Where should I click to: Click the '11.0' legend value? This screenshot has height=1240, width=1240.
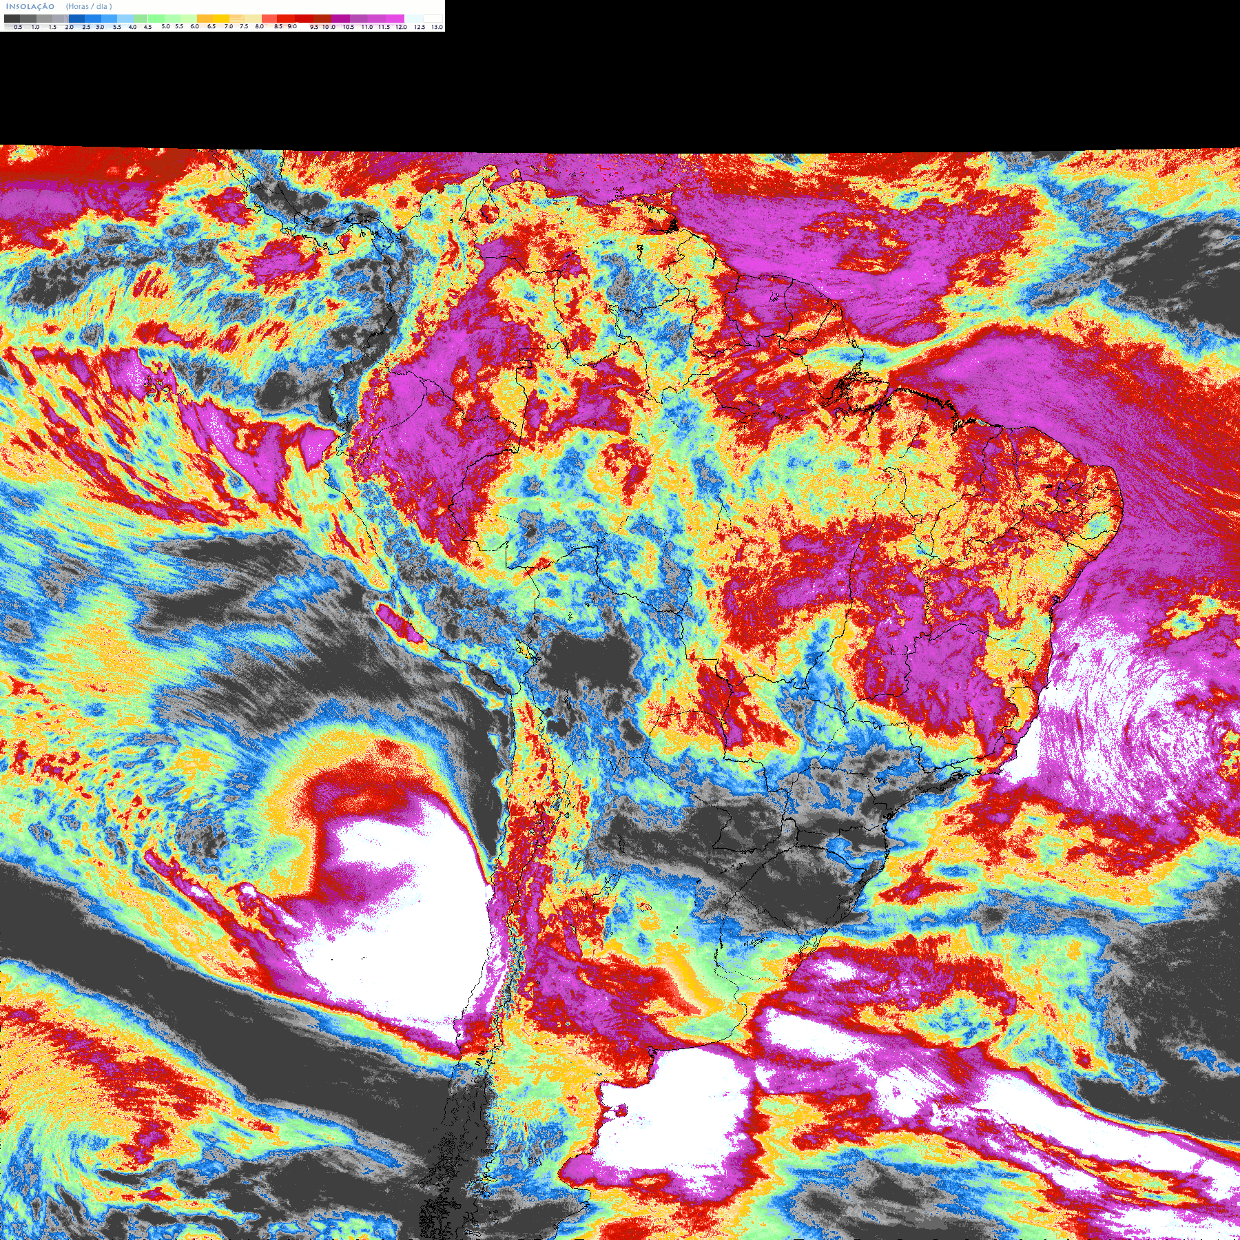pos(367,27)
